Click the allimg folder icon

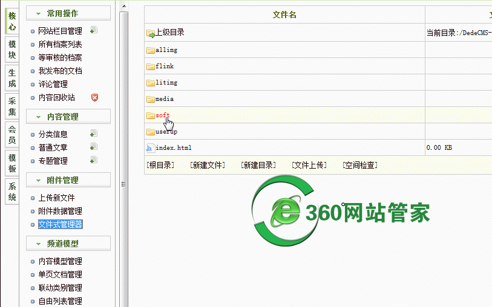[151, 50]
